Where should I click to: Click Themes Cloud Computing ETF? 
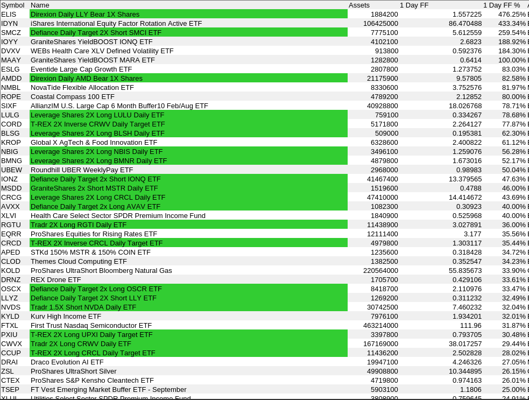coord(79,261)
